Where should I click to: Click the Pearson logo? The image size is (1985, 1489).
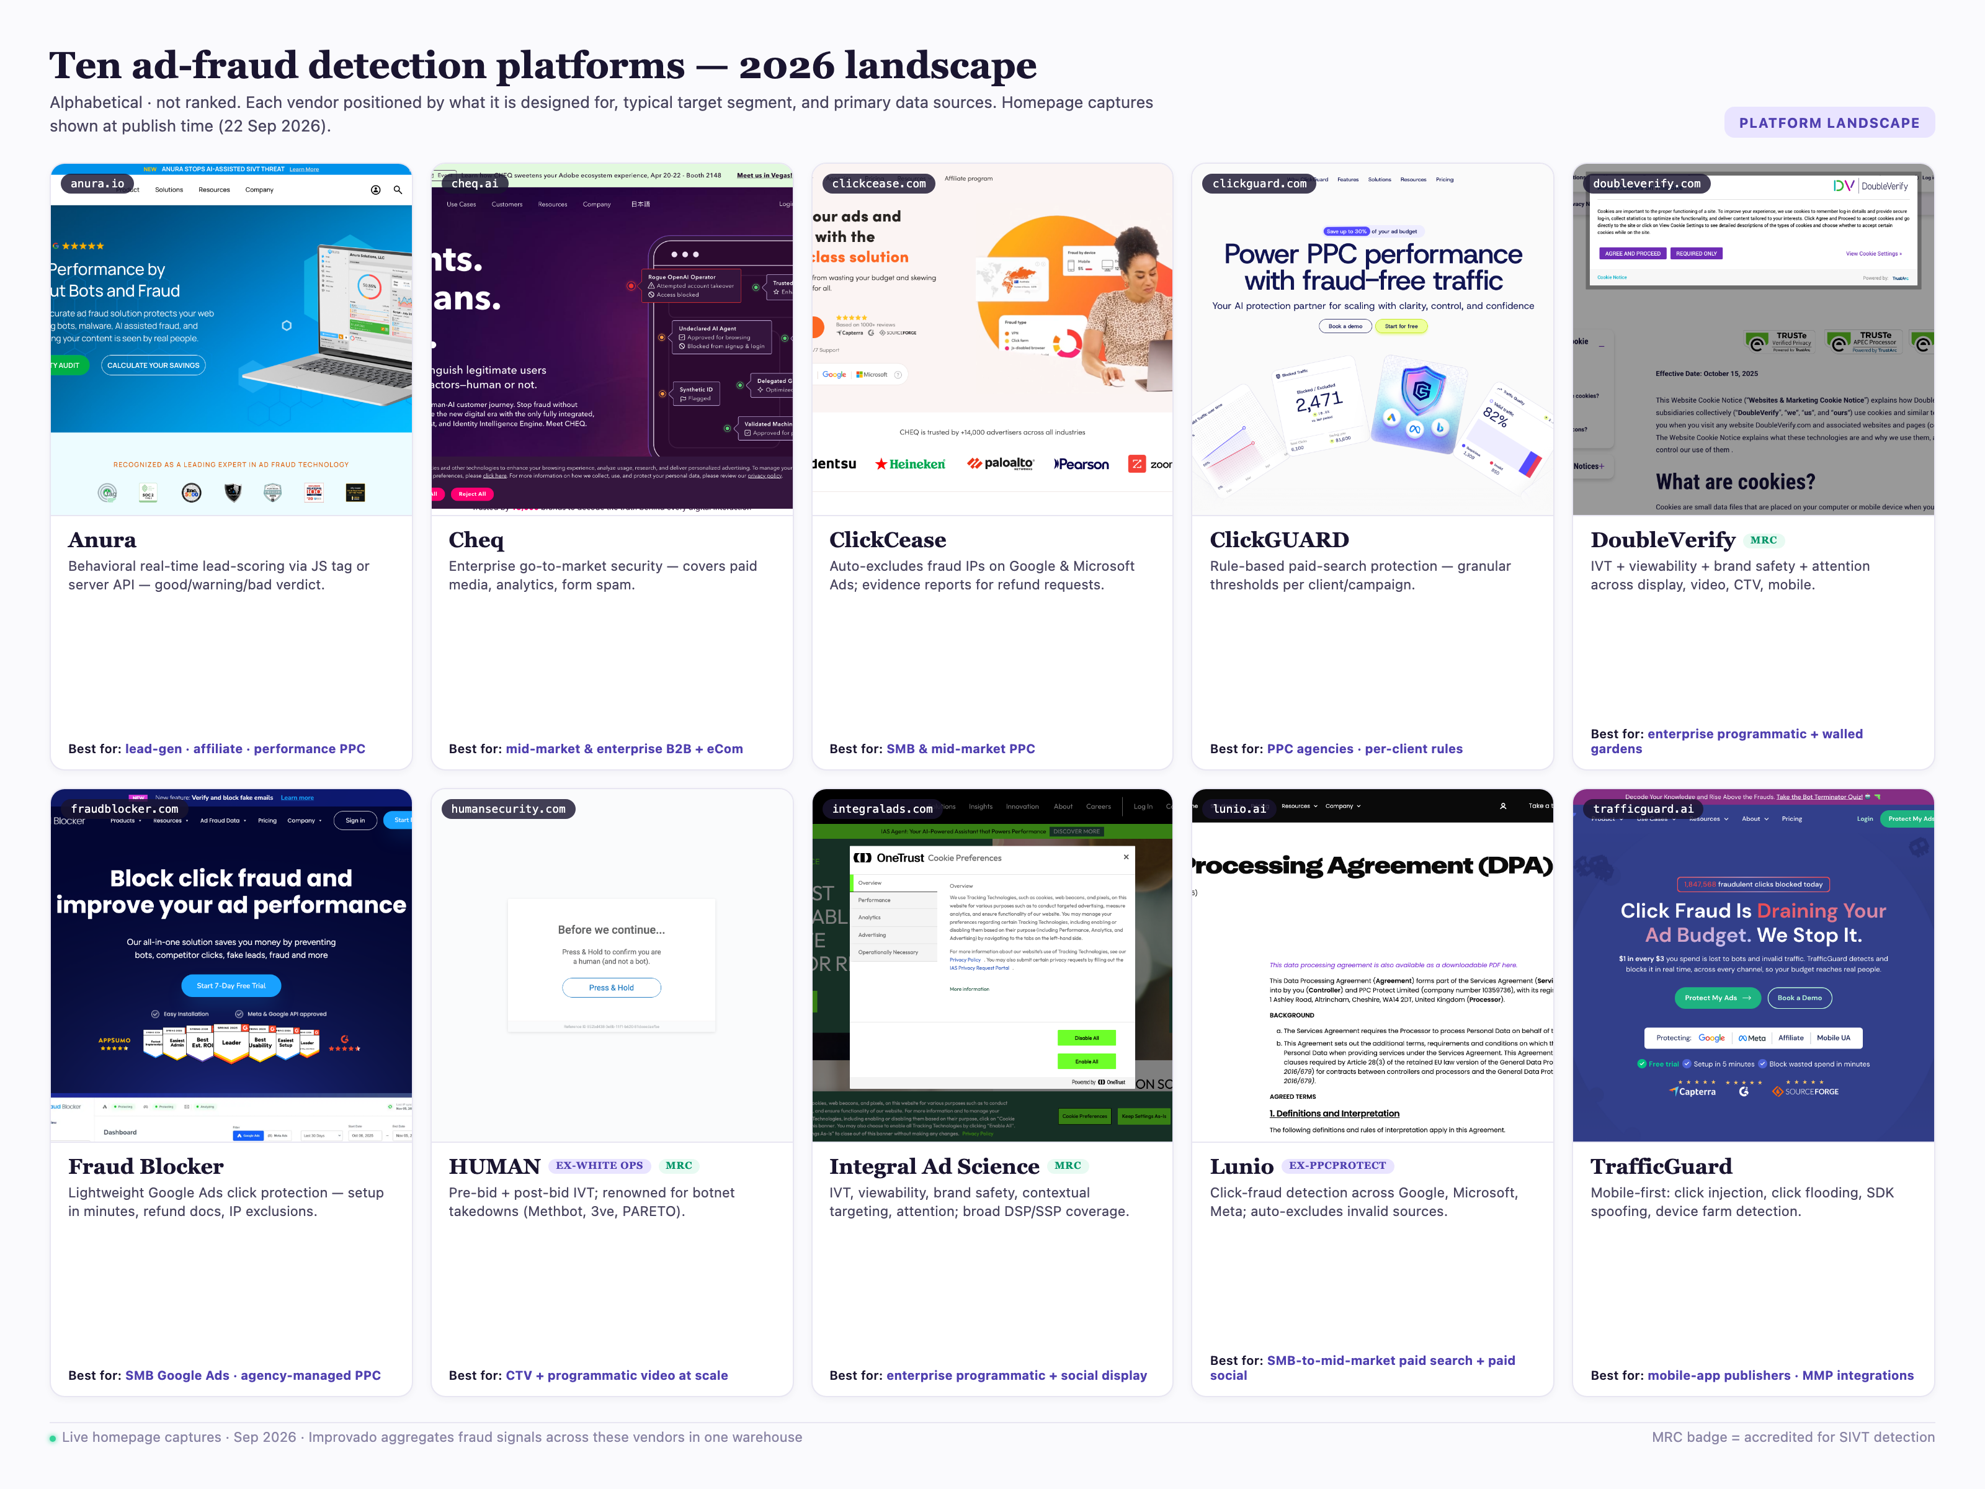pyautogui.click(x=1081, y=464)
